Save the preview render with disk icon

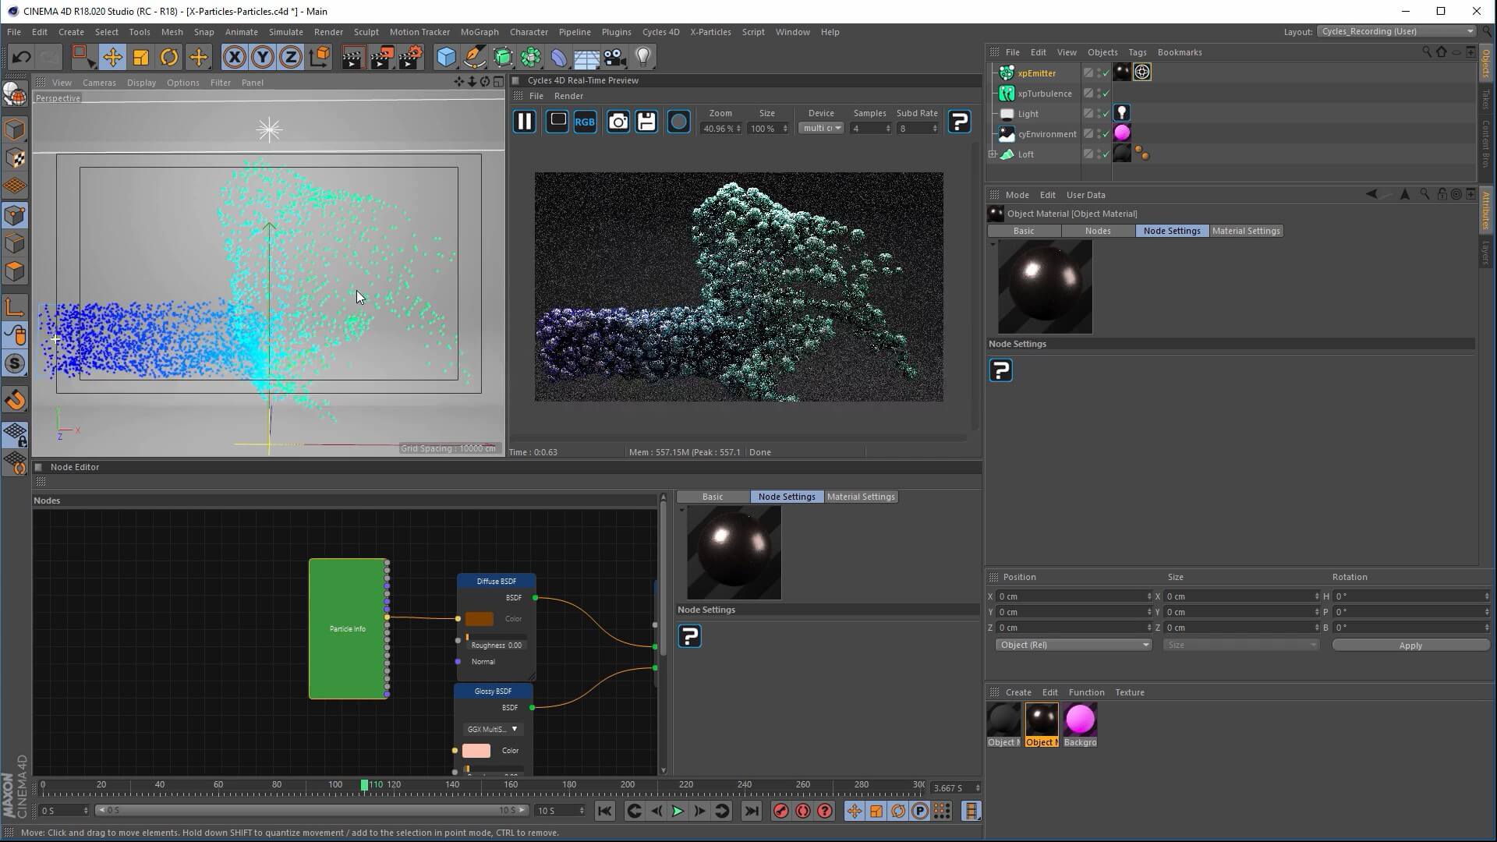coord(646,122)
